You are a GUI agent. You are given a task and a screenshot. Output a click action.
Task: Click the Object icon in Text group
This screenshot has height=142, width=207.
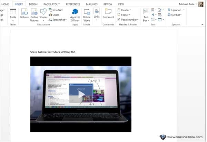(160, 20)
